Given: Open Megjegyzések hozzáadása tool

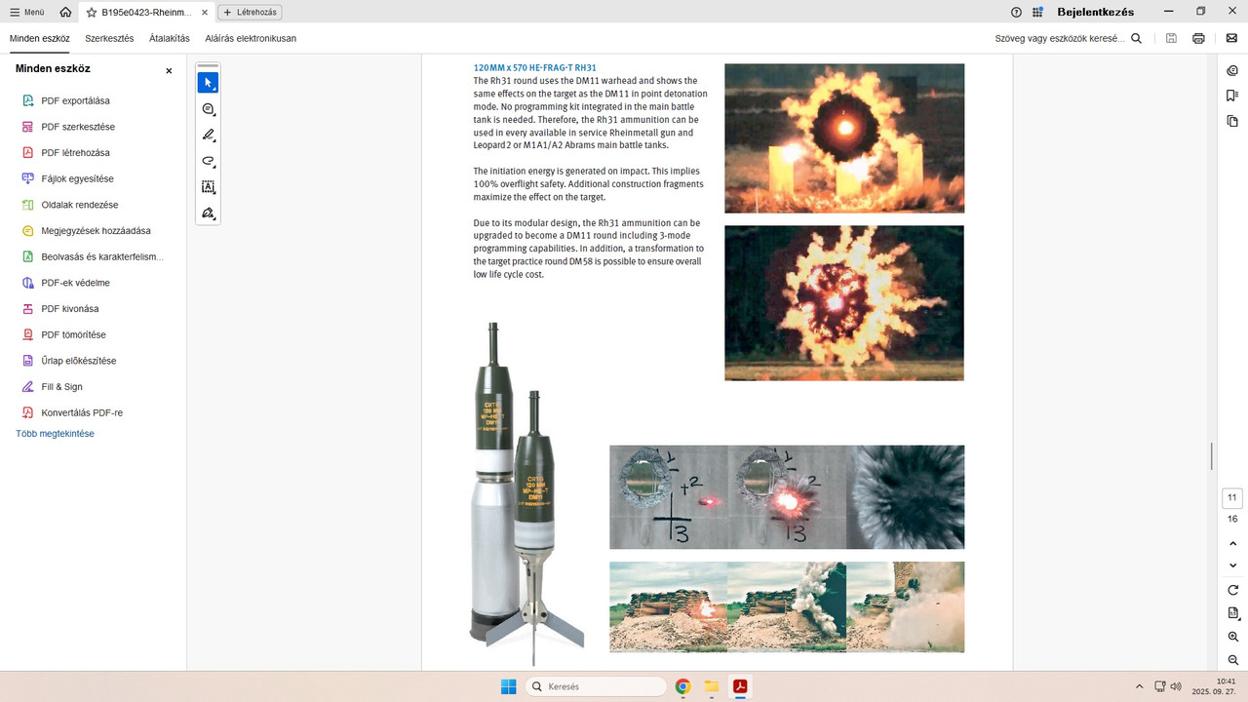Looking at the screenshot, I should point(94,231).
